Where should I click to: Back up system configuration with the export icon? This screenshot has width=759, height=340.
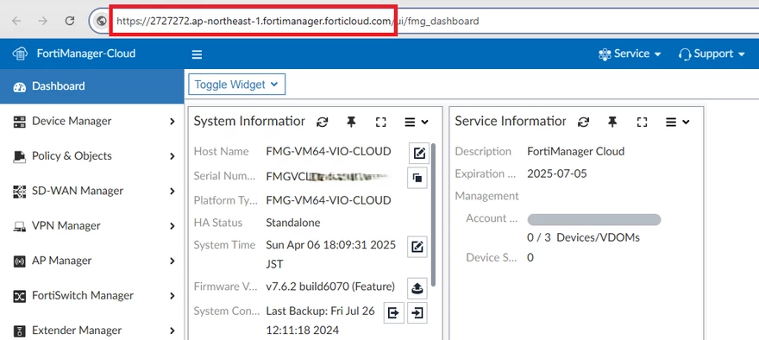point(393,313)
